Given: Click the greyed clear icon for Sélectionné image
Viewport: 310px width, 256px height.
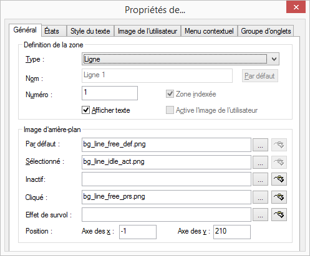Looking at the screenshot, I should (279, 162).
